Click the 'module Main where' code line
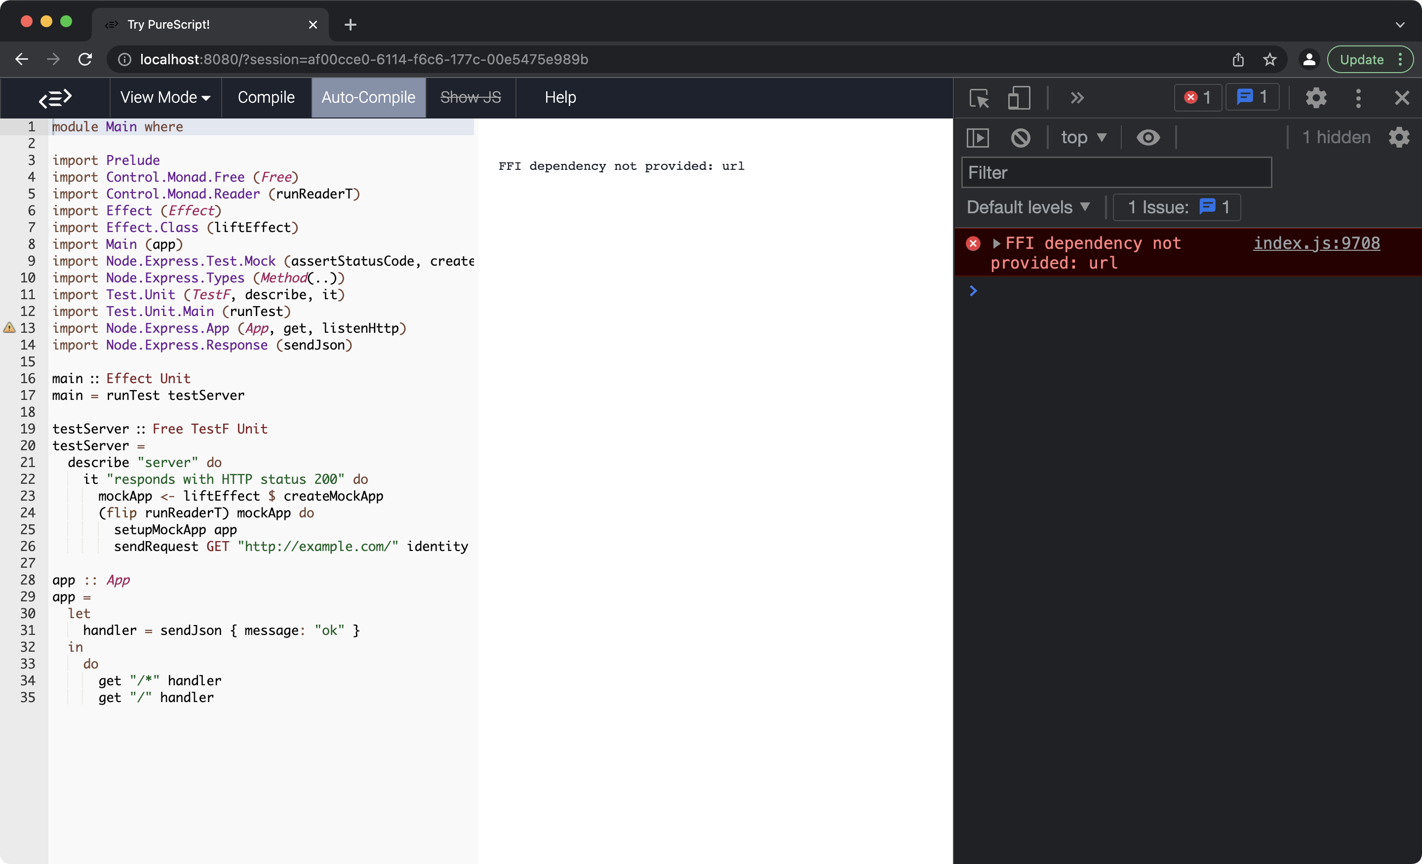1422x864 pixels. click(118, 126)
